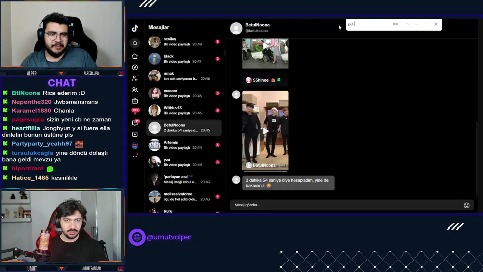The width and height of the screenshot is (483, 272).
Task: Click the TikTok logo in the sidebar
Action: pyautogui.click(x=135, y=28)
